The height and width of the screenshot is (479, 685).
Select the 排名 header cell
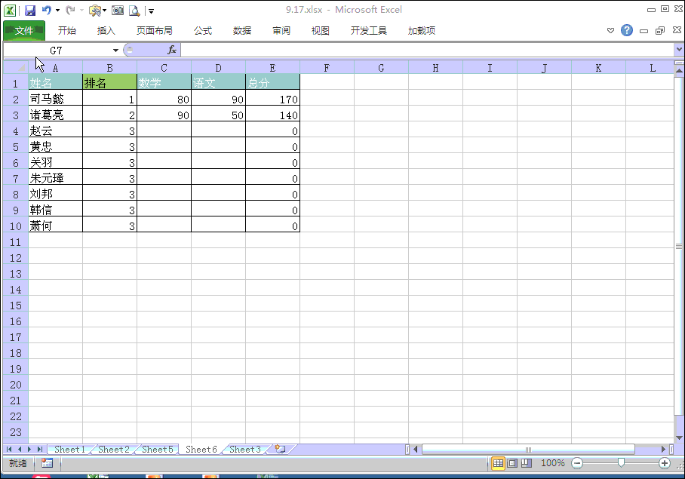click(x=109, y=82)
